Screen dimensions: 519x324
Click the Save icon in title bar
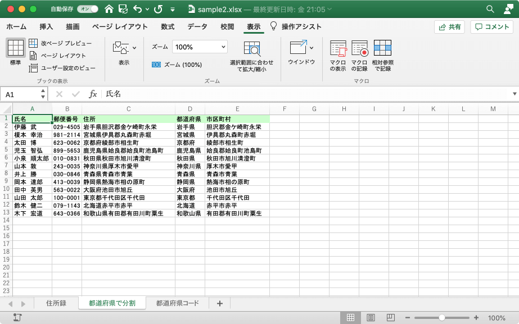[x=123, y=9]
